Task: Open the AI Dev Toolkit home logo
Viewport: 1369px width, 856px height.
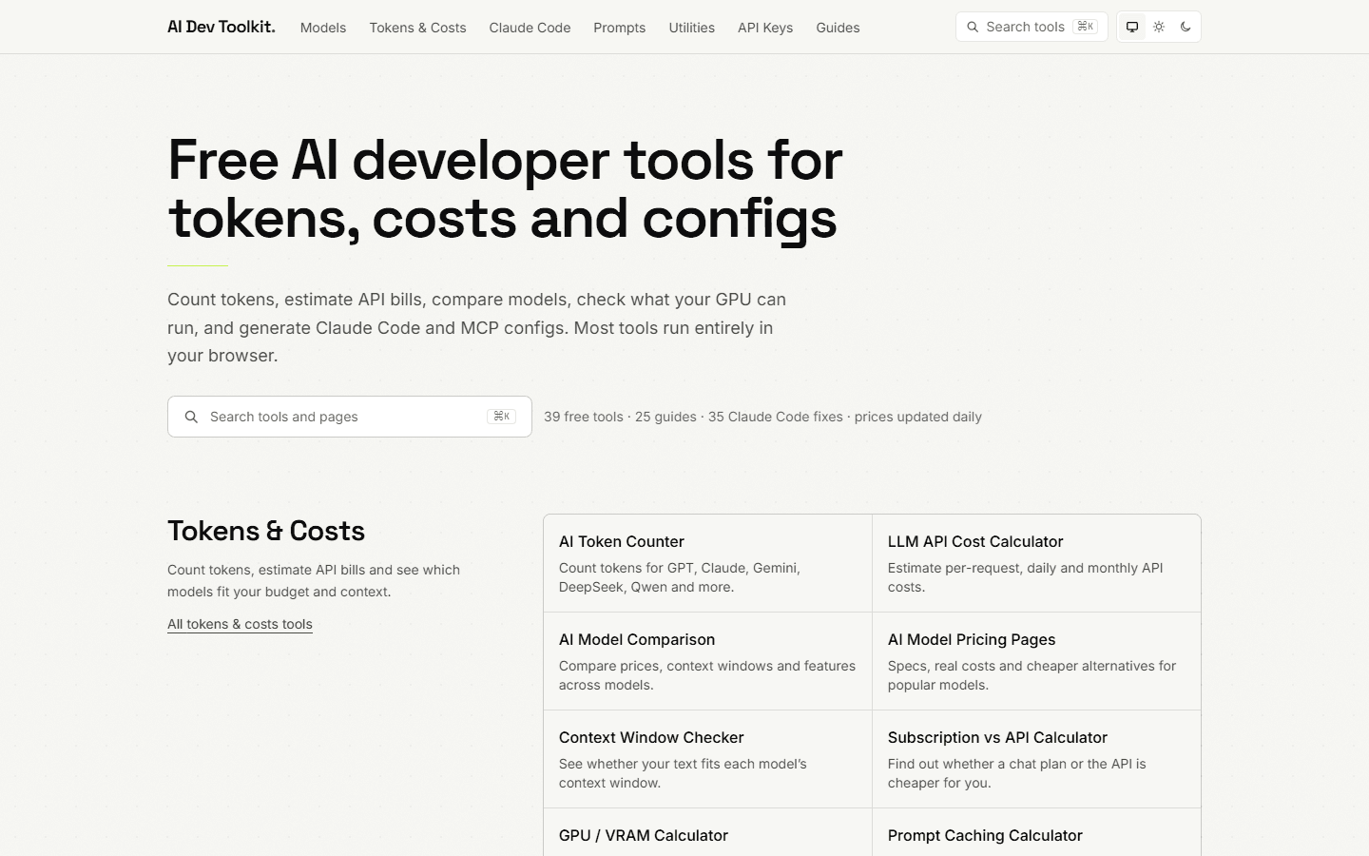Action: 222,27
